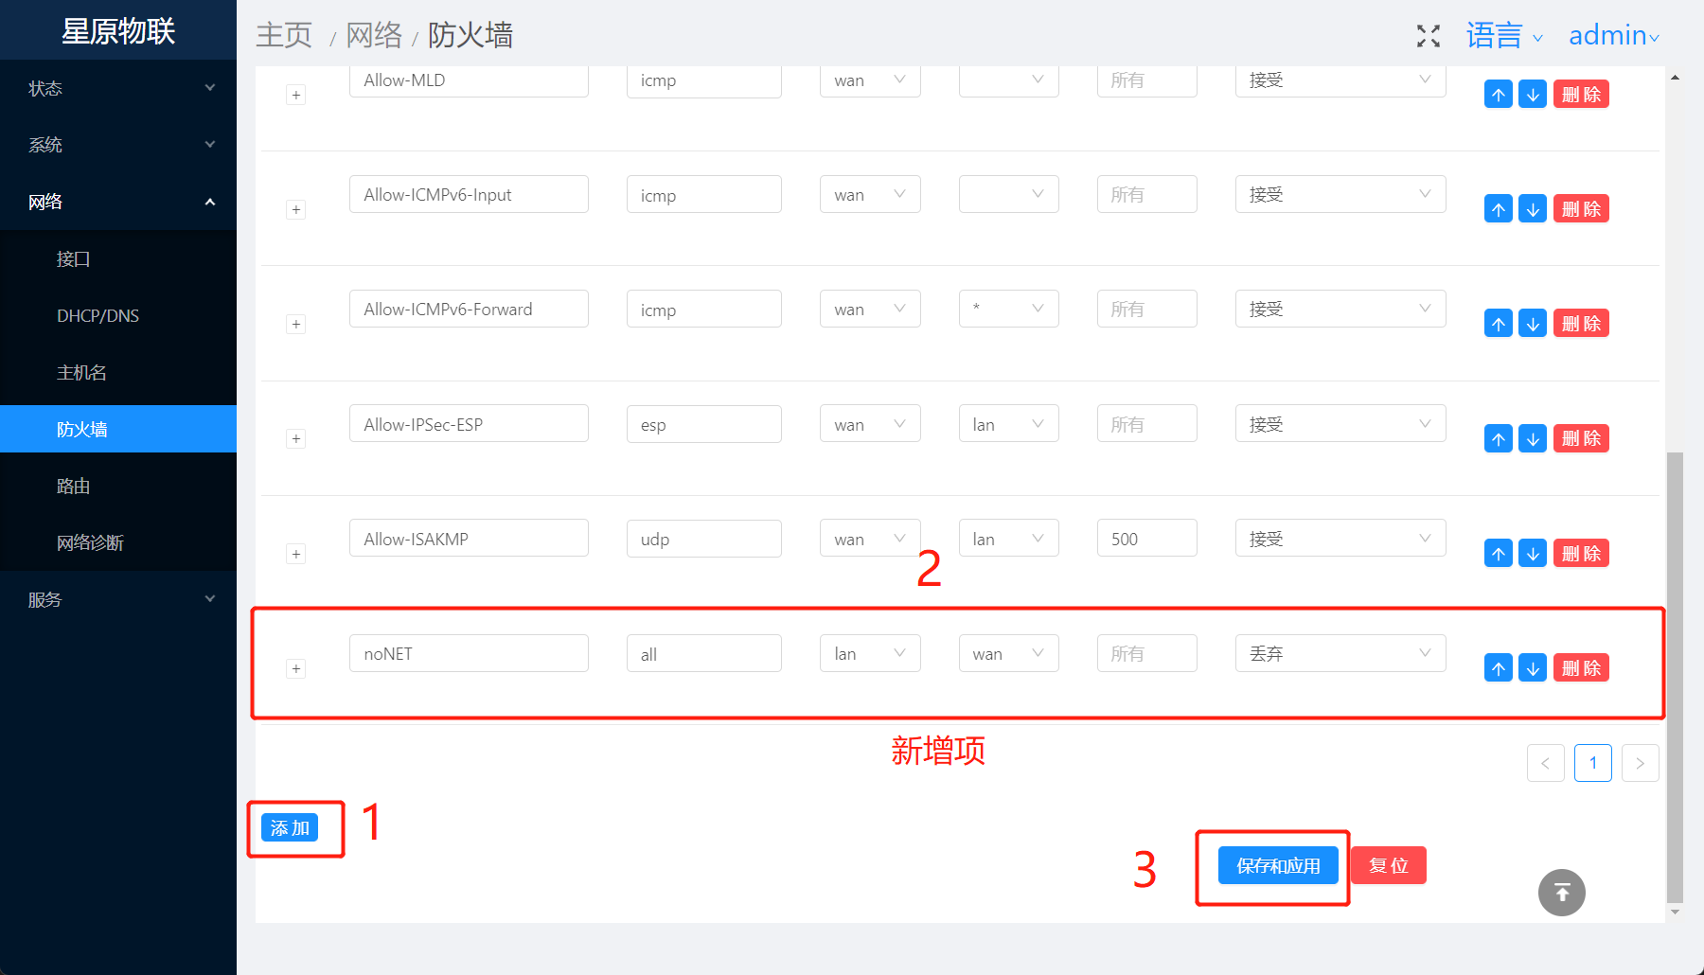
Task: Click the noNET rule name field
Action: [469, 653]
